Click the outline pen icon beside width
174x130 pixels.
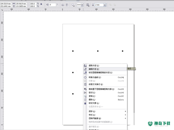point(93,5)
